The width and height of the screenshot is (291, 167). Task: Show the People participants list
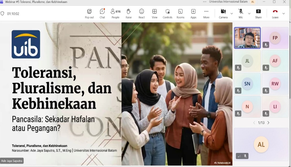(x=115, y=13)
